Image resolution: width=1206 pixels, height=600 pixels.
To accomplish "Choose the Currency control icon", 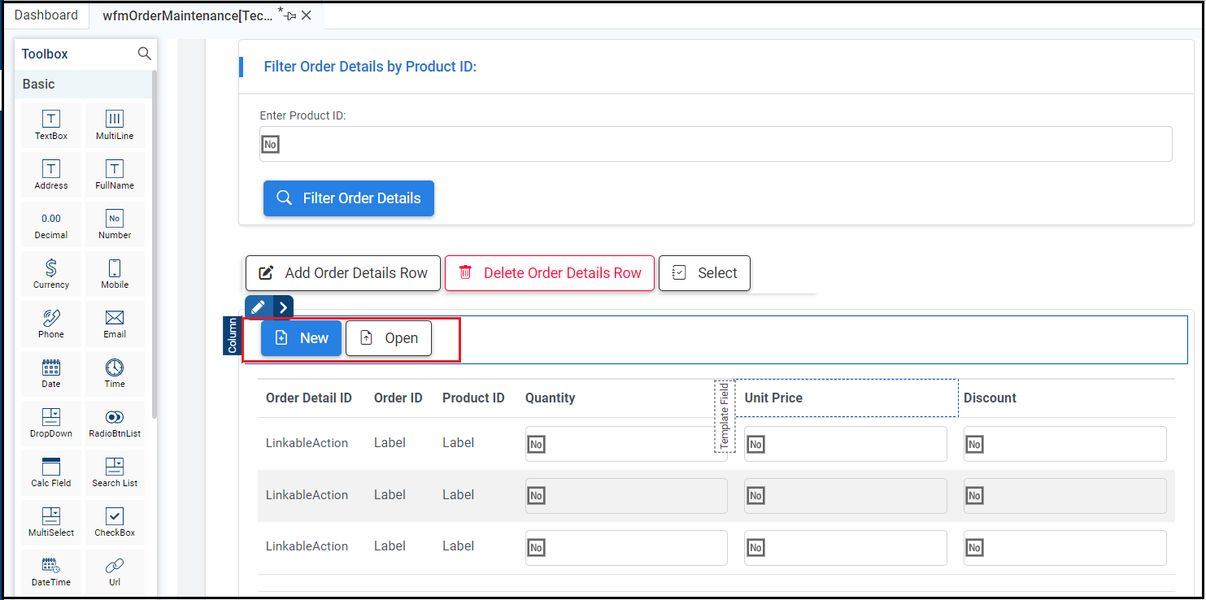I will click(x=50, y=273).
